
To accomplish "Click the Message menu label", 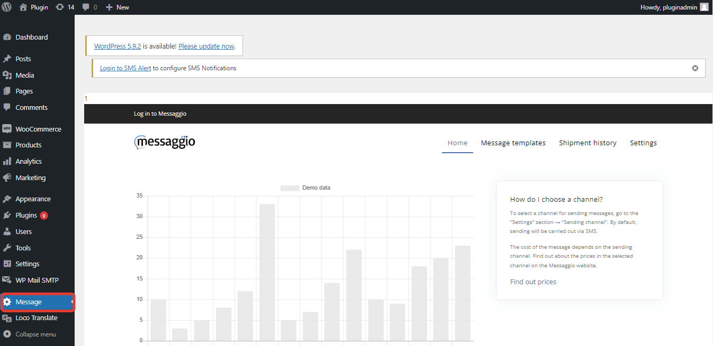I will click(x=29, y=302).
